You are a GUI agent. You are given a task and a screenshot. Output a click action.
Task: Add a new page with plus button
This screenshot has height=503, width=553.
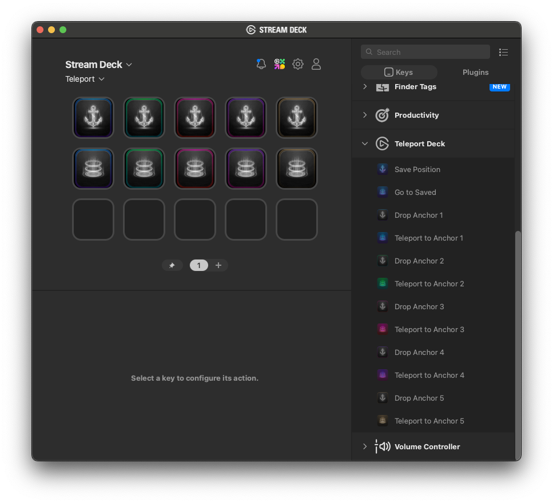point(218,265)
